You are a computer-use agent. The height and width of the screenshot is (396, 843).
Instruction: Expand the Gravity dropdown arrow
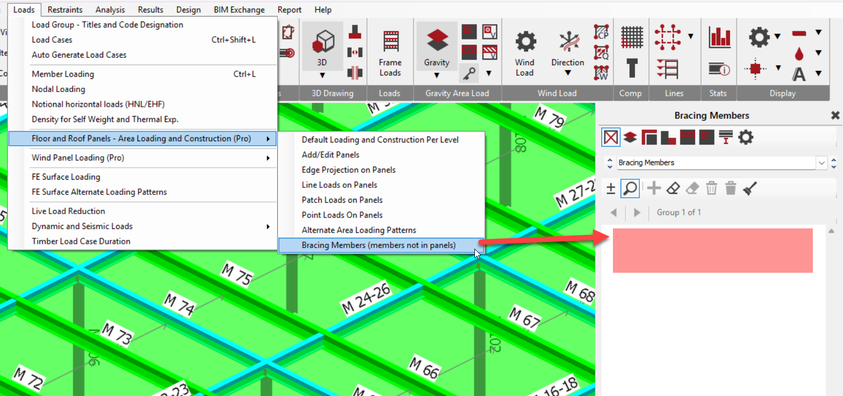click(x=437, y=75)
